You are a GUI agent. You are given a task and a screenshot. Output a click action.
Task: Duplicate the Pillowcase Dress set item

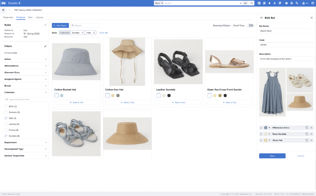pyautogui.click(x=307, y=127)
